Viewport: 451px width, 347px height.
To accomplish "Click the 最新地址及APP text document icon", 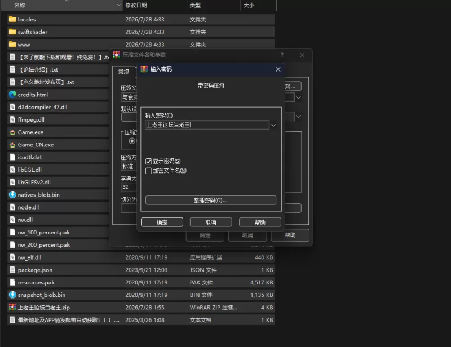I will point(12,320).
